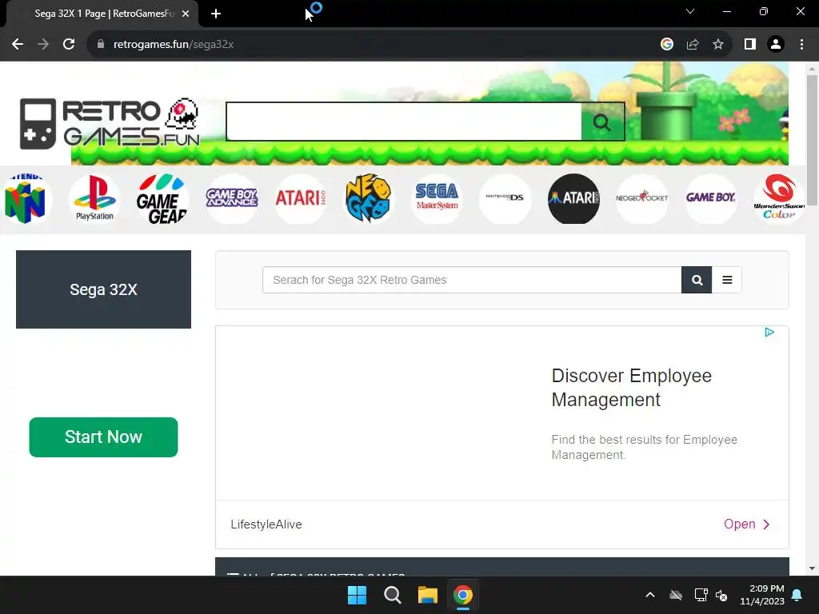Image resolution: width=819 pixels, height=614 pixels.
Task: Open the Chrome profile avatar
Action: tap(776, 45)
